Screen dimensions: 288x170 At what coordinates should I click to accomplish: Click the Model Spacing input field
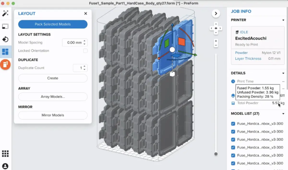pos(72,43)
